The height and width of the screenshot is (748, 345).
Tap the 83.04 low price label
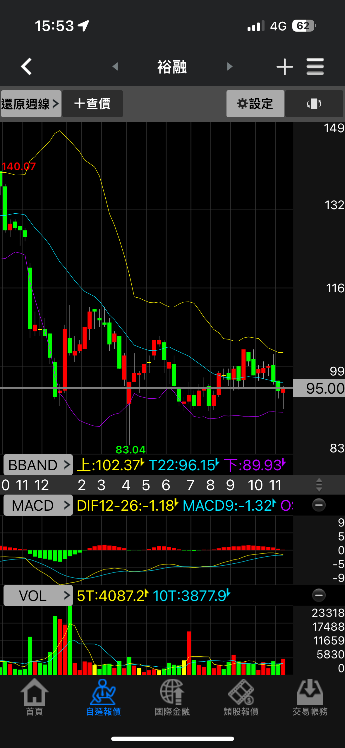(131, 450)
